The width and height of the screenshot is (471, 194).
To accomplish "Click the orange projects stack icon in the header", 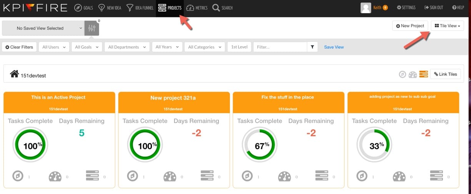I will [423, 74].
